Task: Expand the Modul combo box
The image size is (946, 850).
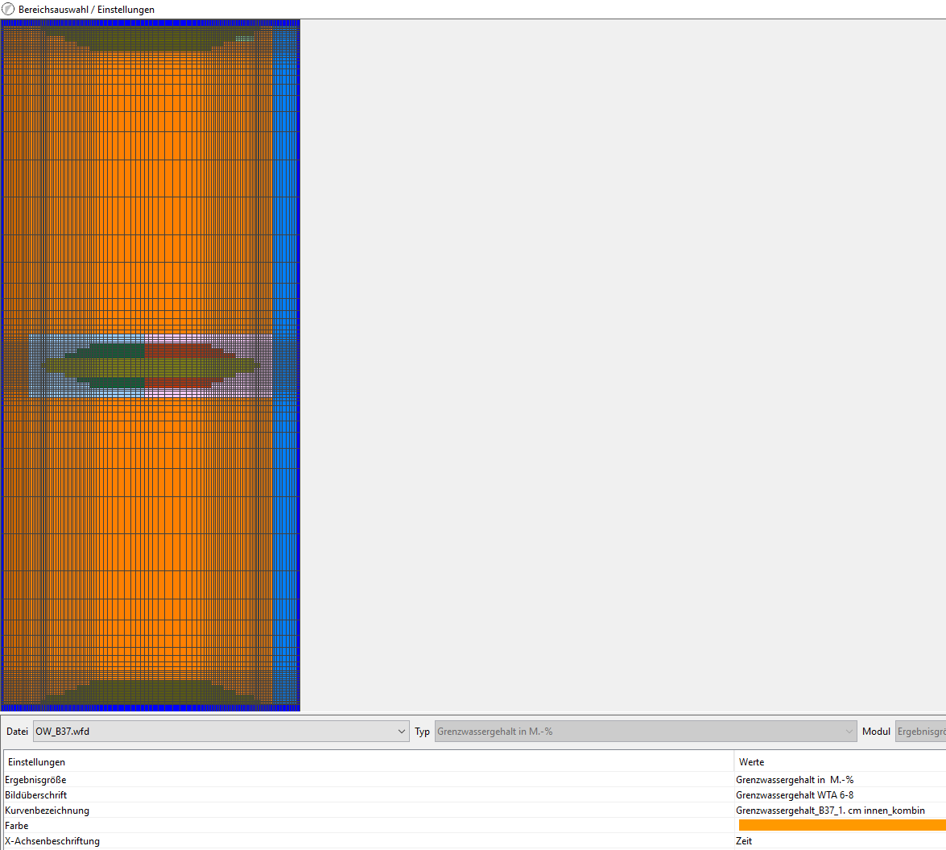Action: [x=919, y=732]
